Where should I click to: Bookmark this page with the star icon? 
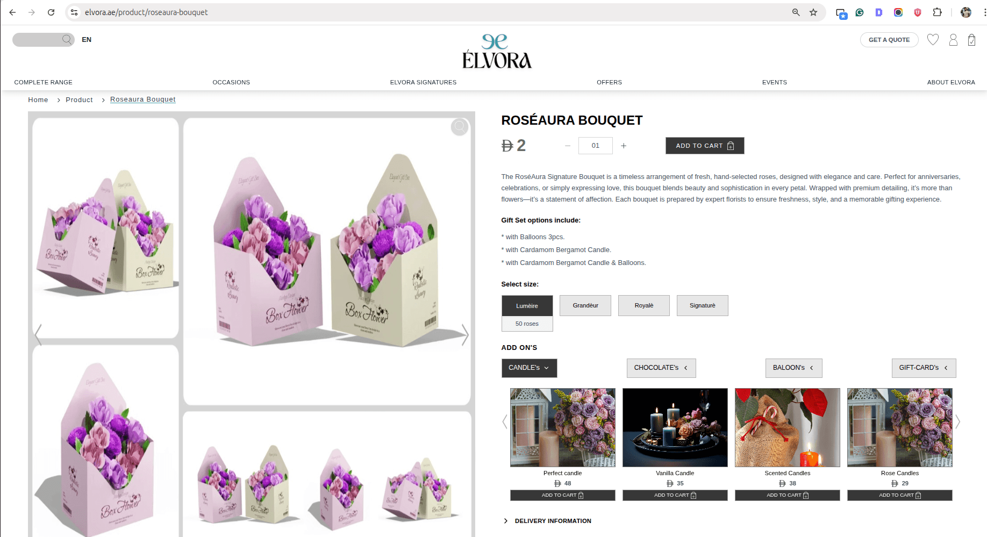[813, 12]
